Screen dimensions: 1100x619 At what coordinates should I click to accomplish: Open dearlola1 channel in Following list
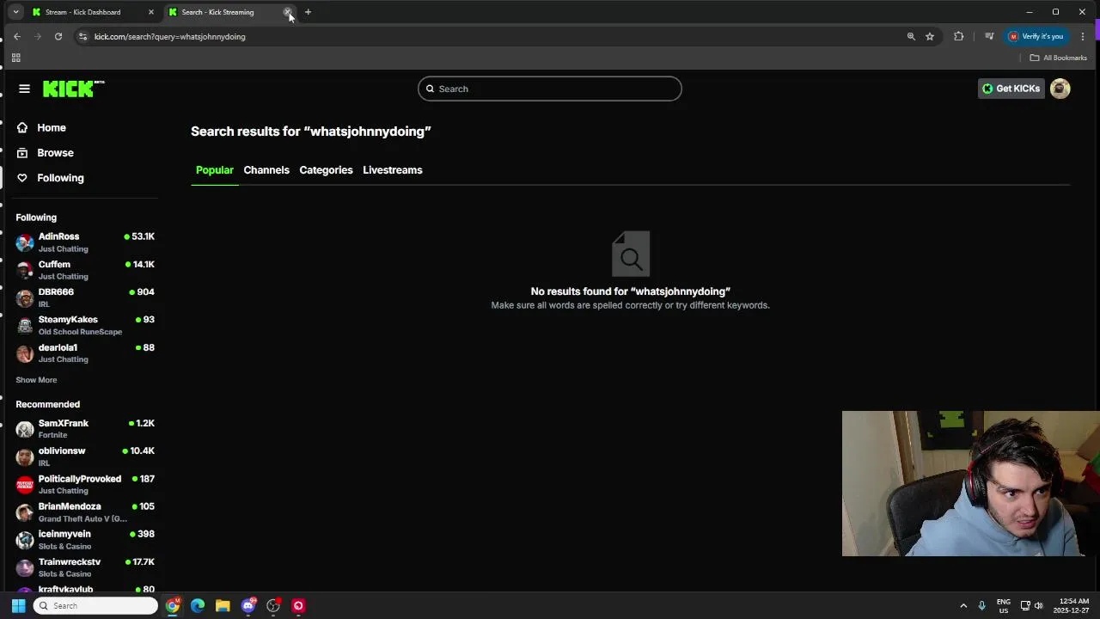click(x=85, y=352)
